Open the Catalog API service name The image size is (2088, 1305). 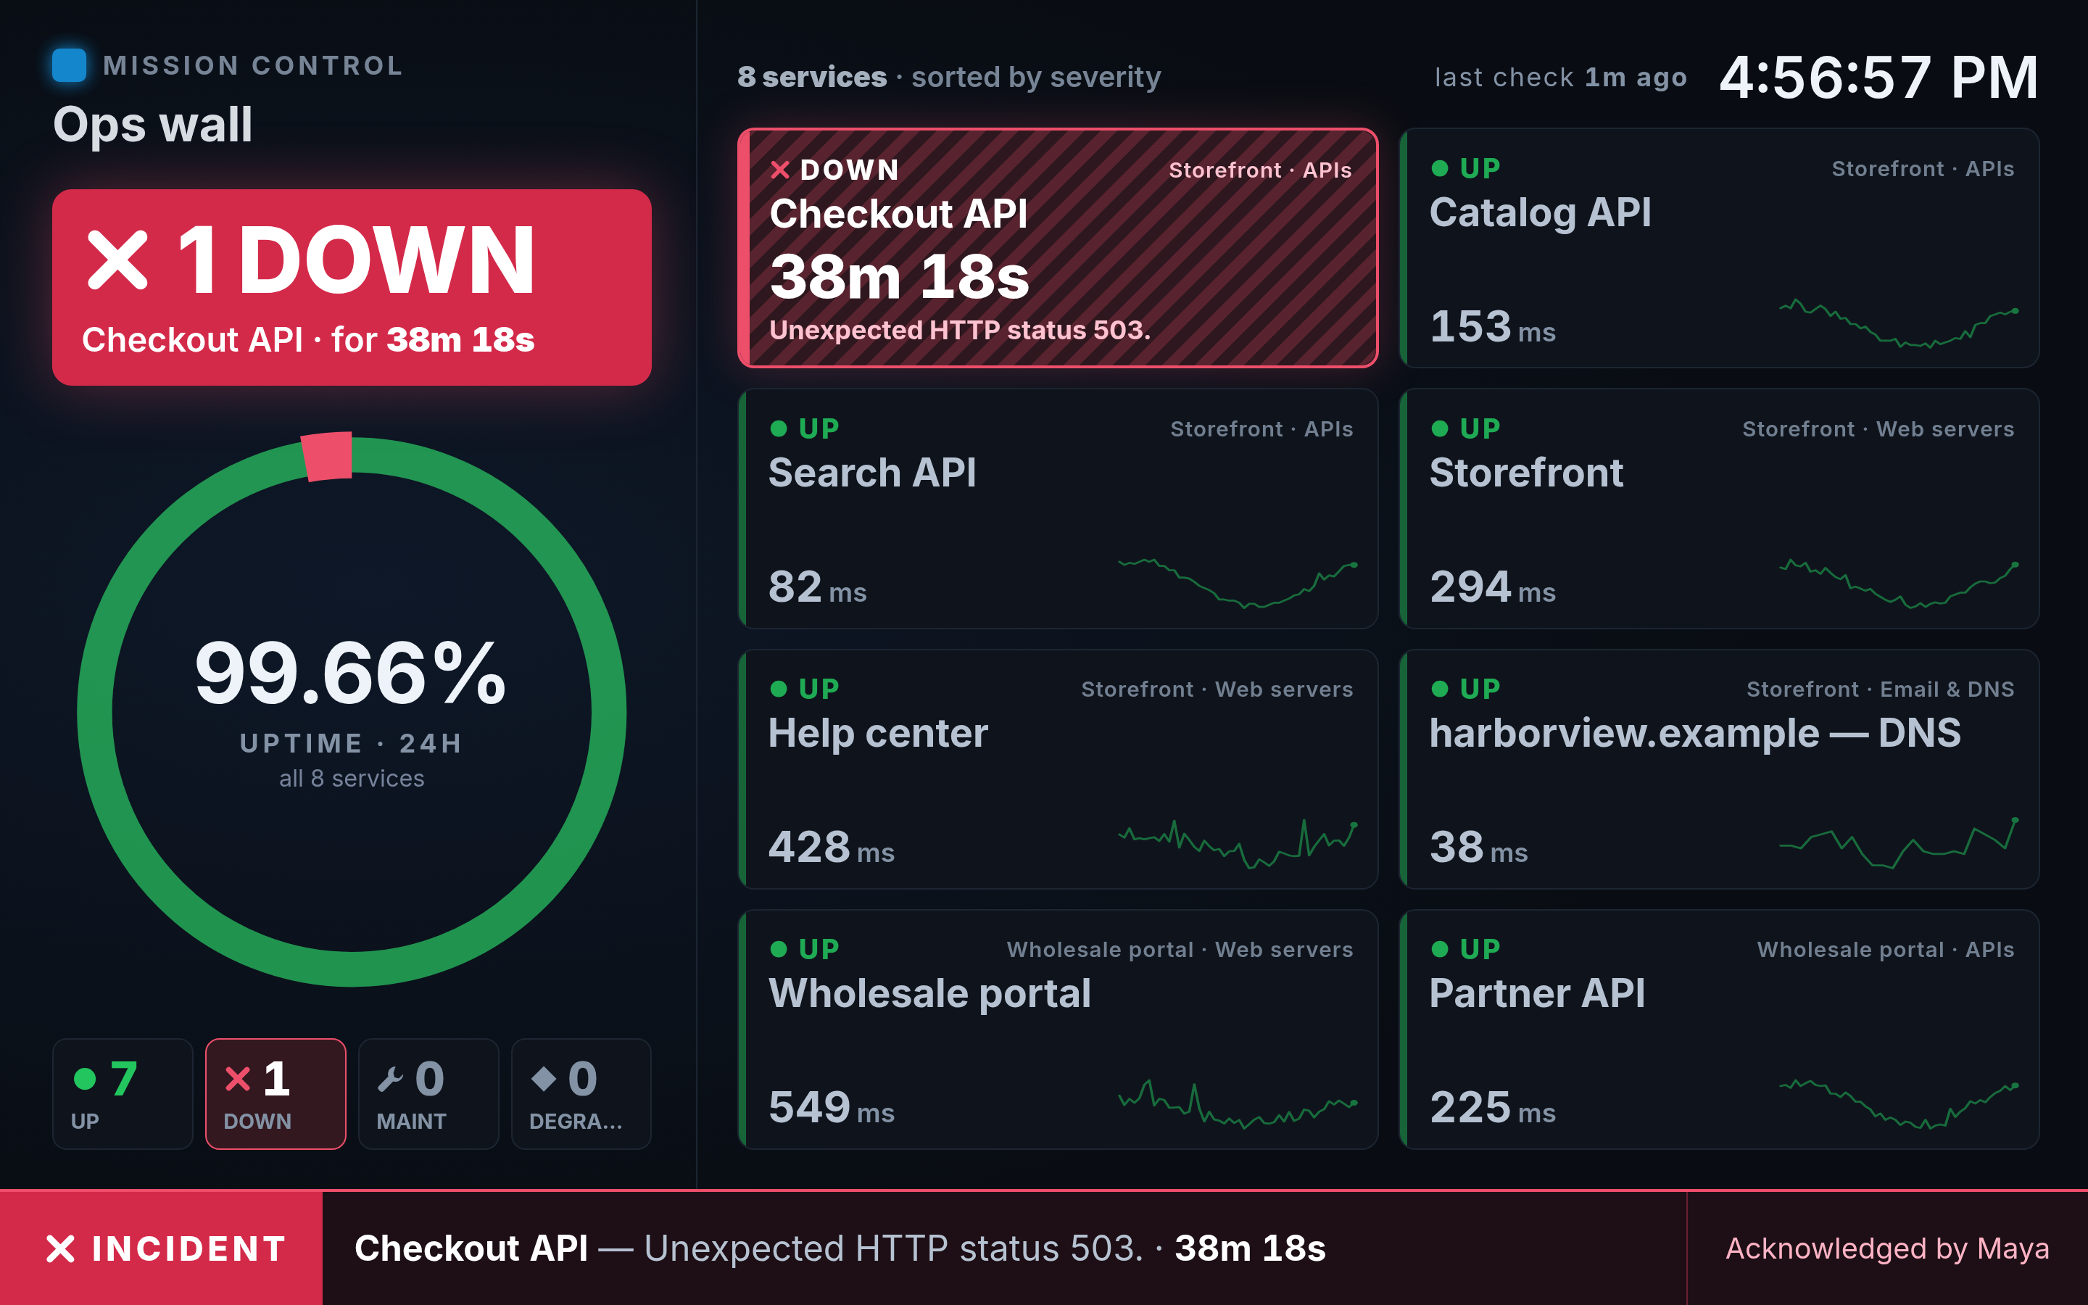(x=1540, y=212)
